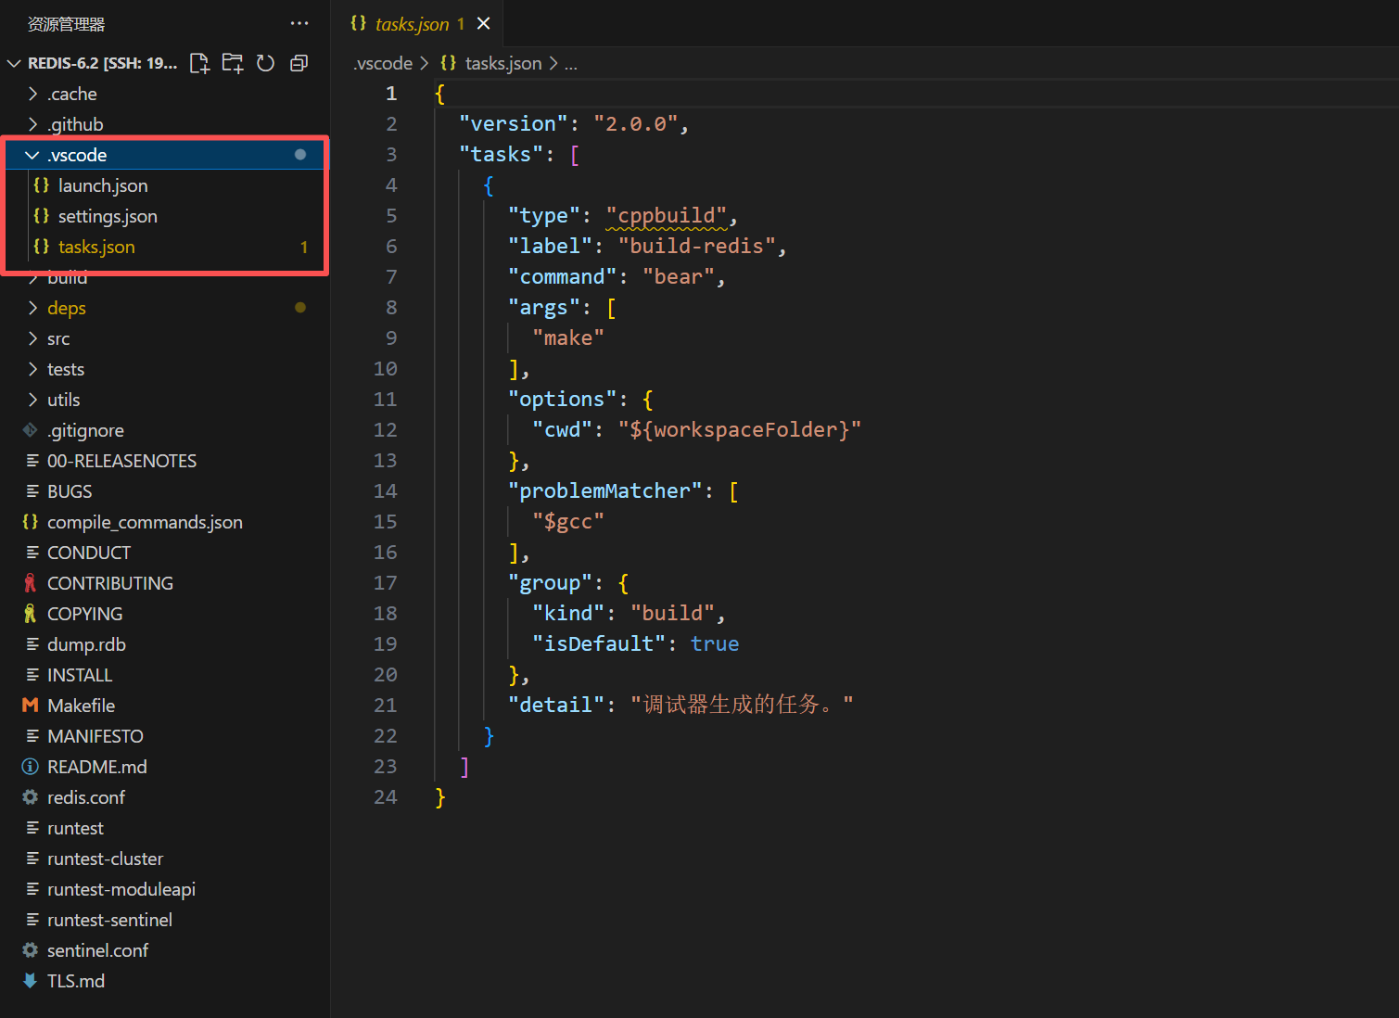Click the TLS.md markdown arrow icon

tap(31, 981)
